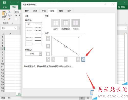Toggle Bold in the Excel ribbon
128x100 pixels.
click(16, 15)
